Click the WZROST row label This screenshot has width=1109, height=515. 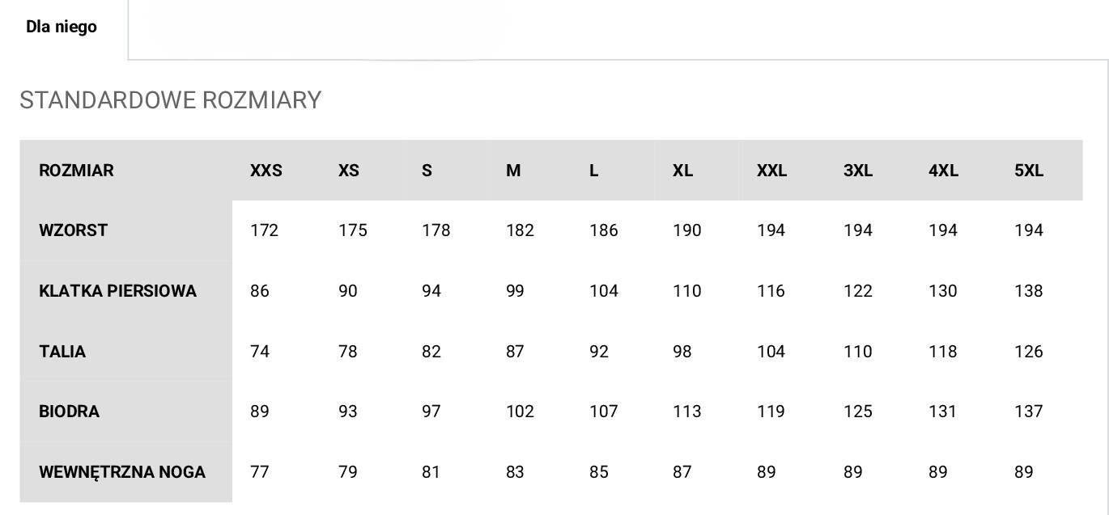click(x=73, y=230)
